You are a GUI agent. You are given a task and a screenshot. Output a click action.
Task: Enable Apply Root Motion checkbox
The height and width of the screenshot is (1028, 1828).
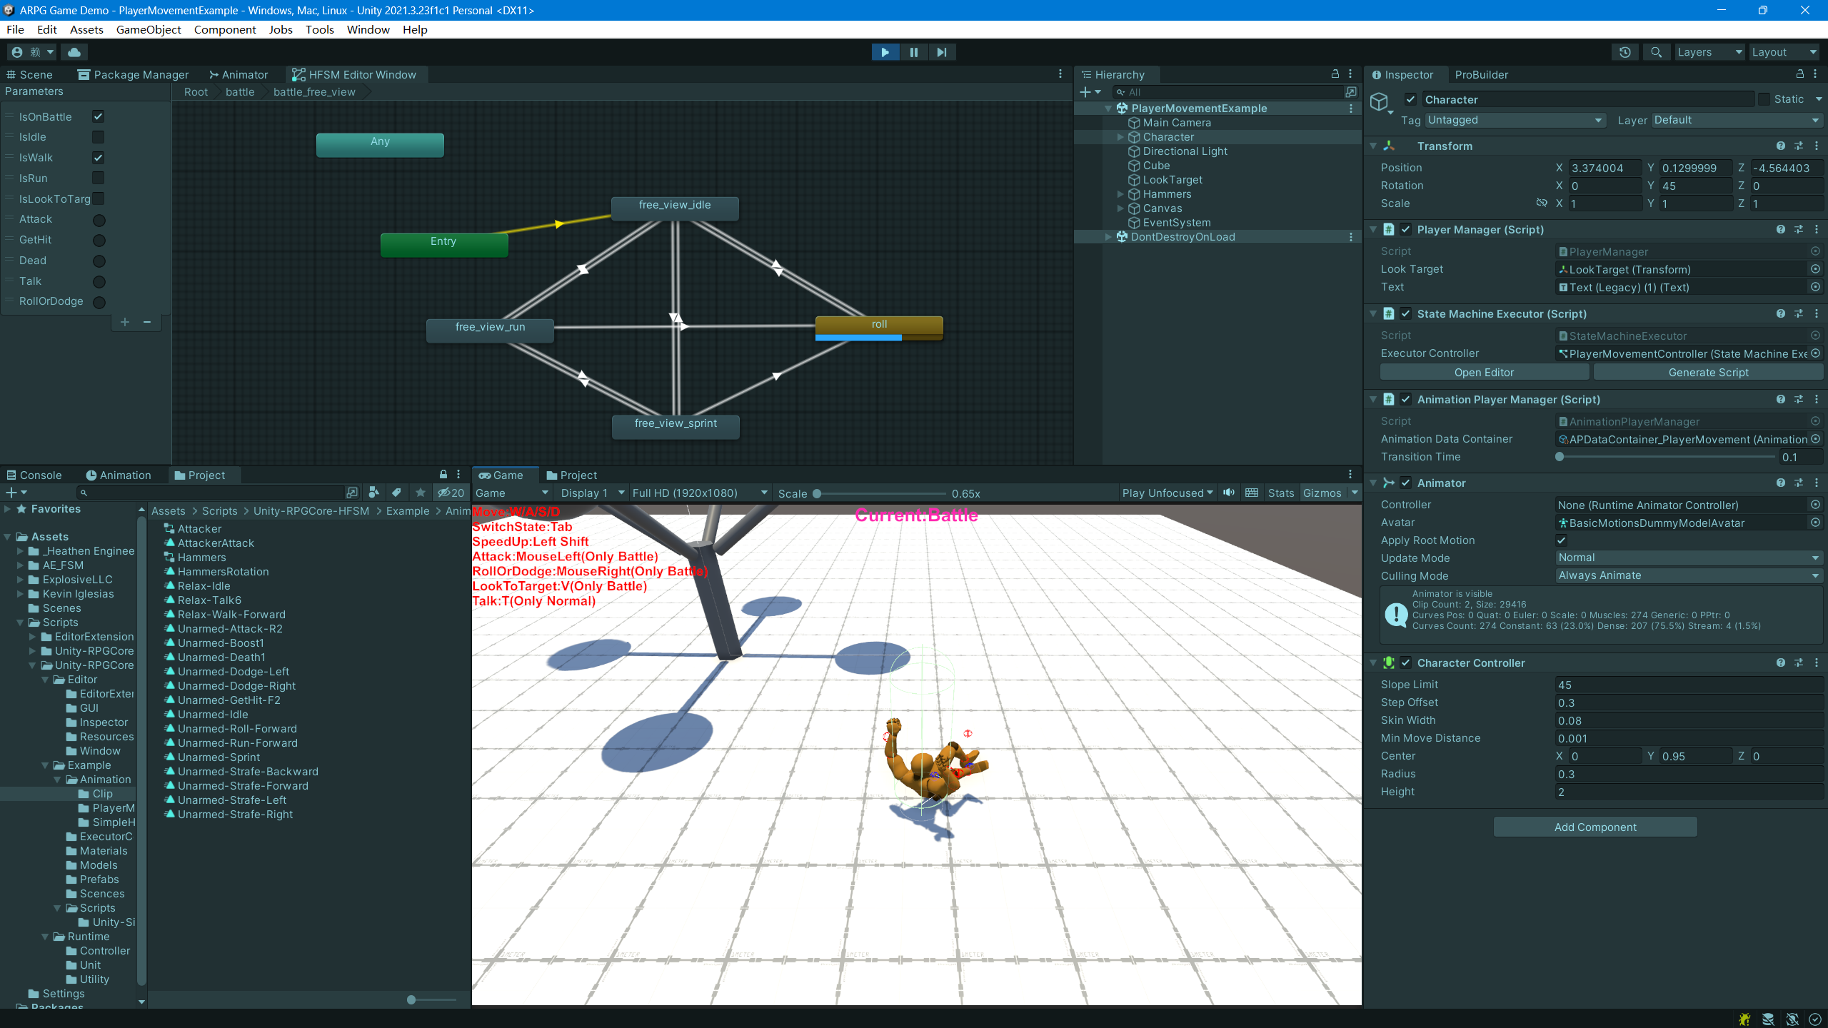coord(1562,540)
